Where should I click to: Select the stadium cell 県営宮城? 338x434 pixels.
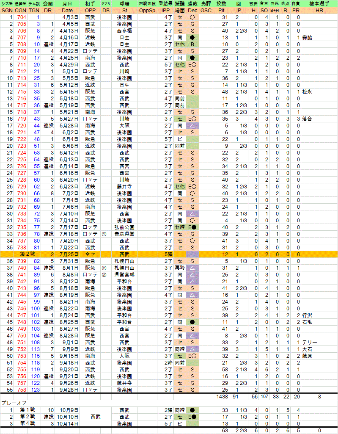[124, 274]
